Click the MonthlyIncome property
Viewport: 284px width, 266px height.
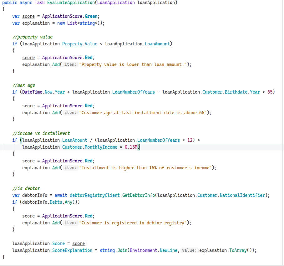pyautogui.click(x=101, y=147)
